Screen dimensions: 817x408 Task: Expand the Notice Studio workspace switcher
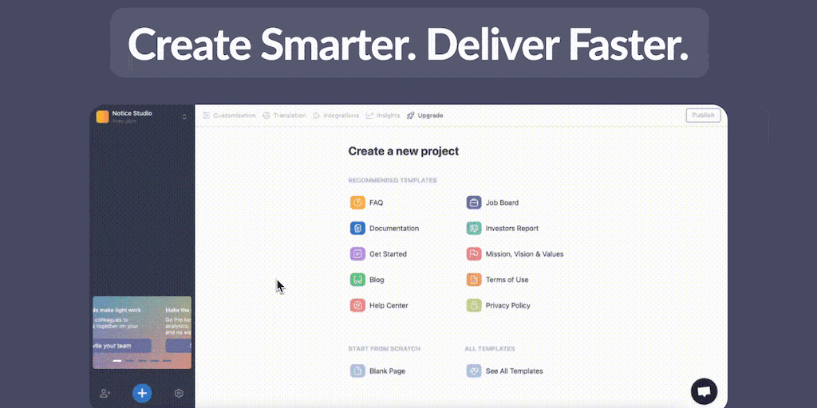point(184,117)
